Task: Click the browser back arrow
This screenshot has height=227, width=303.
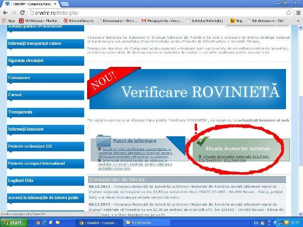Action: pos(5,13)
